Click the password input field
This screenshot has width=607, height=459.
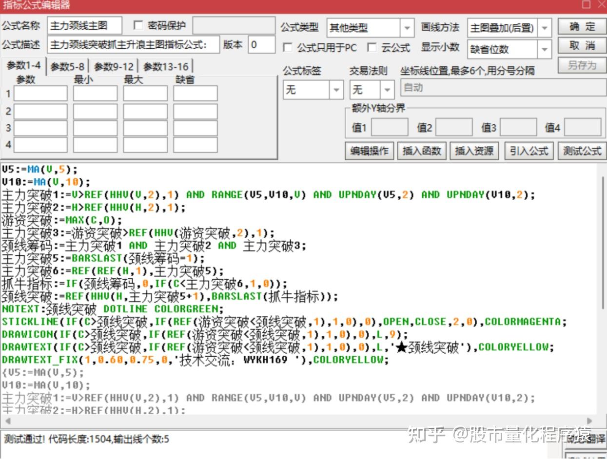[x=234, y=26]
